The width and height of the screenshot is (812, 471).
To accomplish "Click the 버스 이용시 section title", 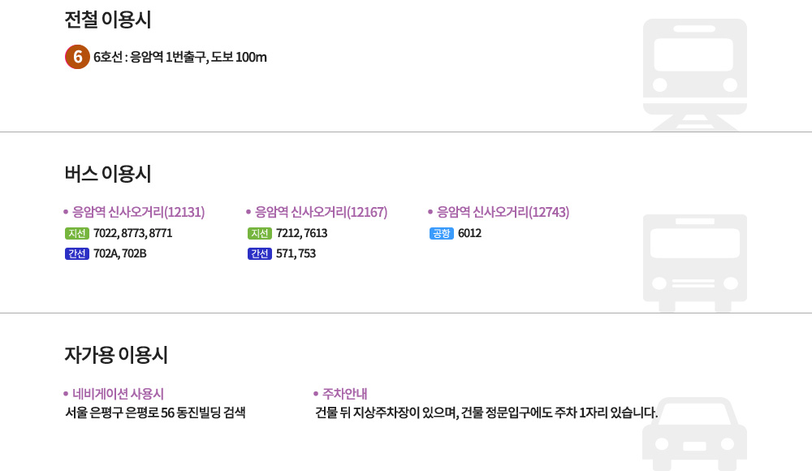I will (108, 174).
